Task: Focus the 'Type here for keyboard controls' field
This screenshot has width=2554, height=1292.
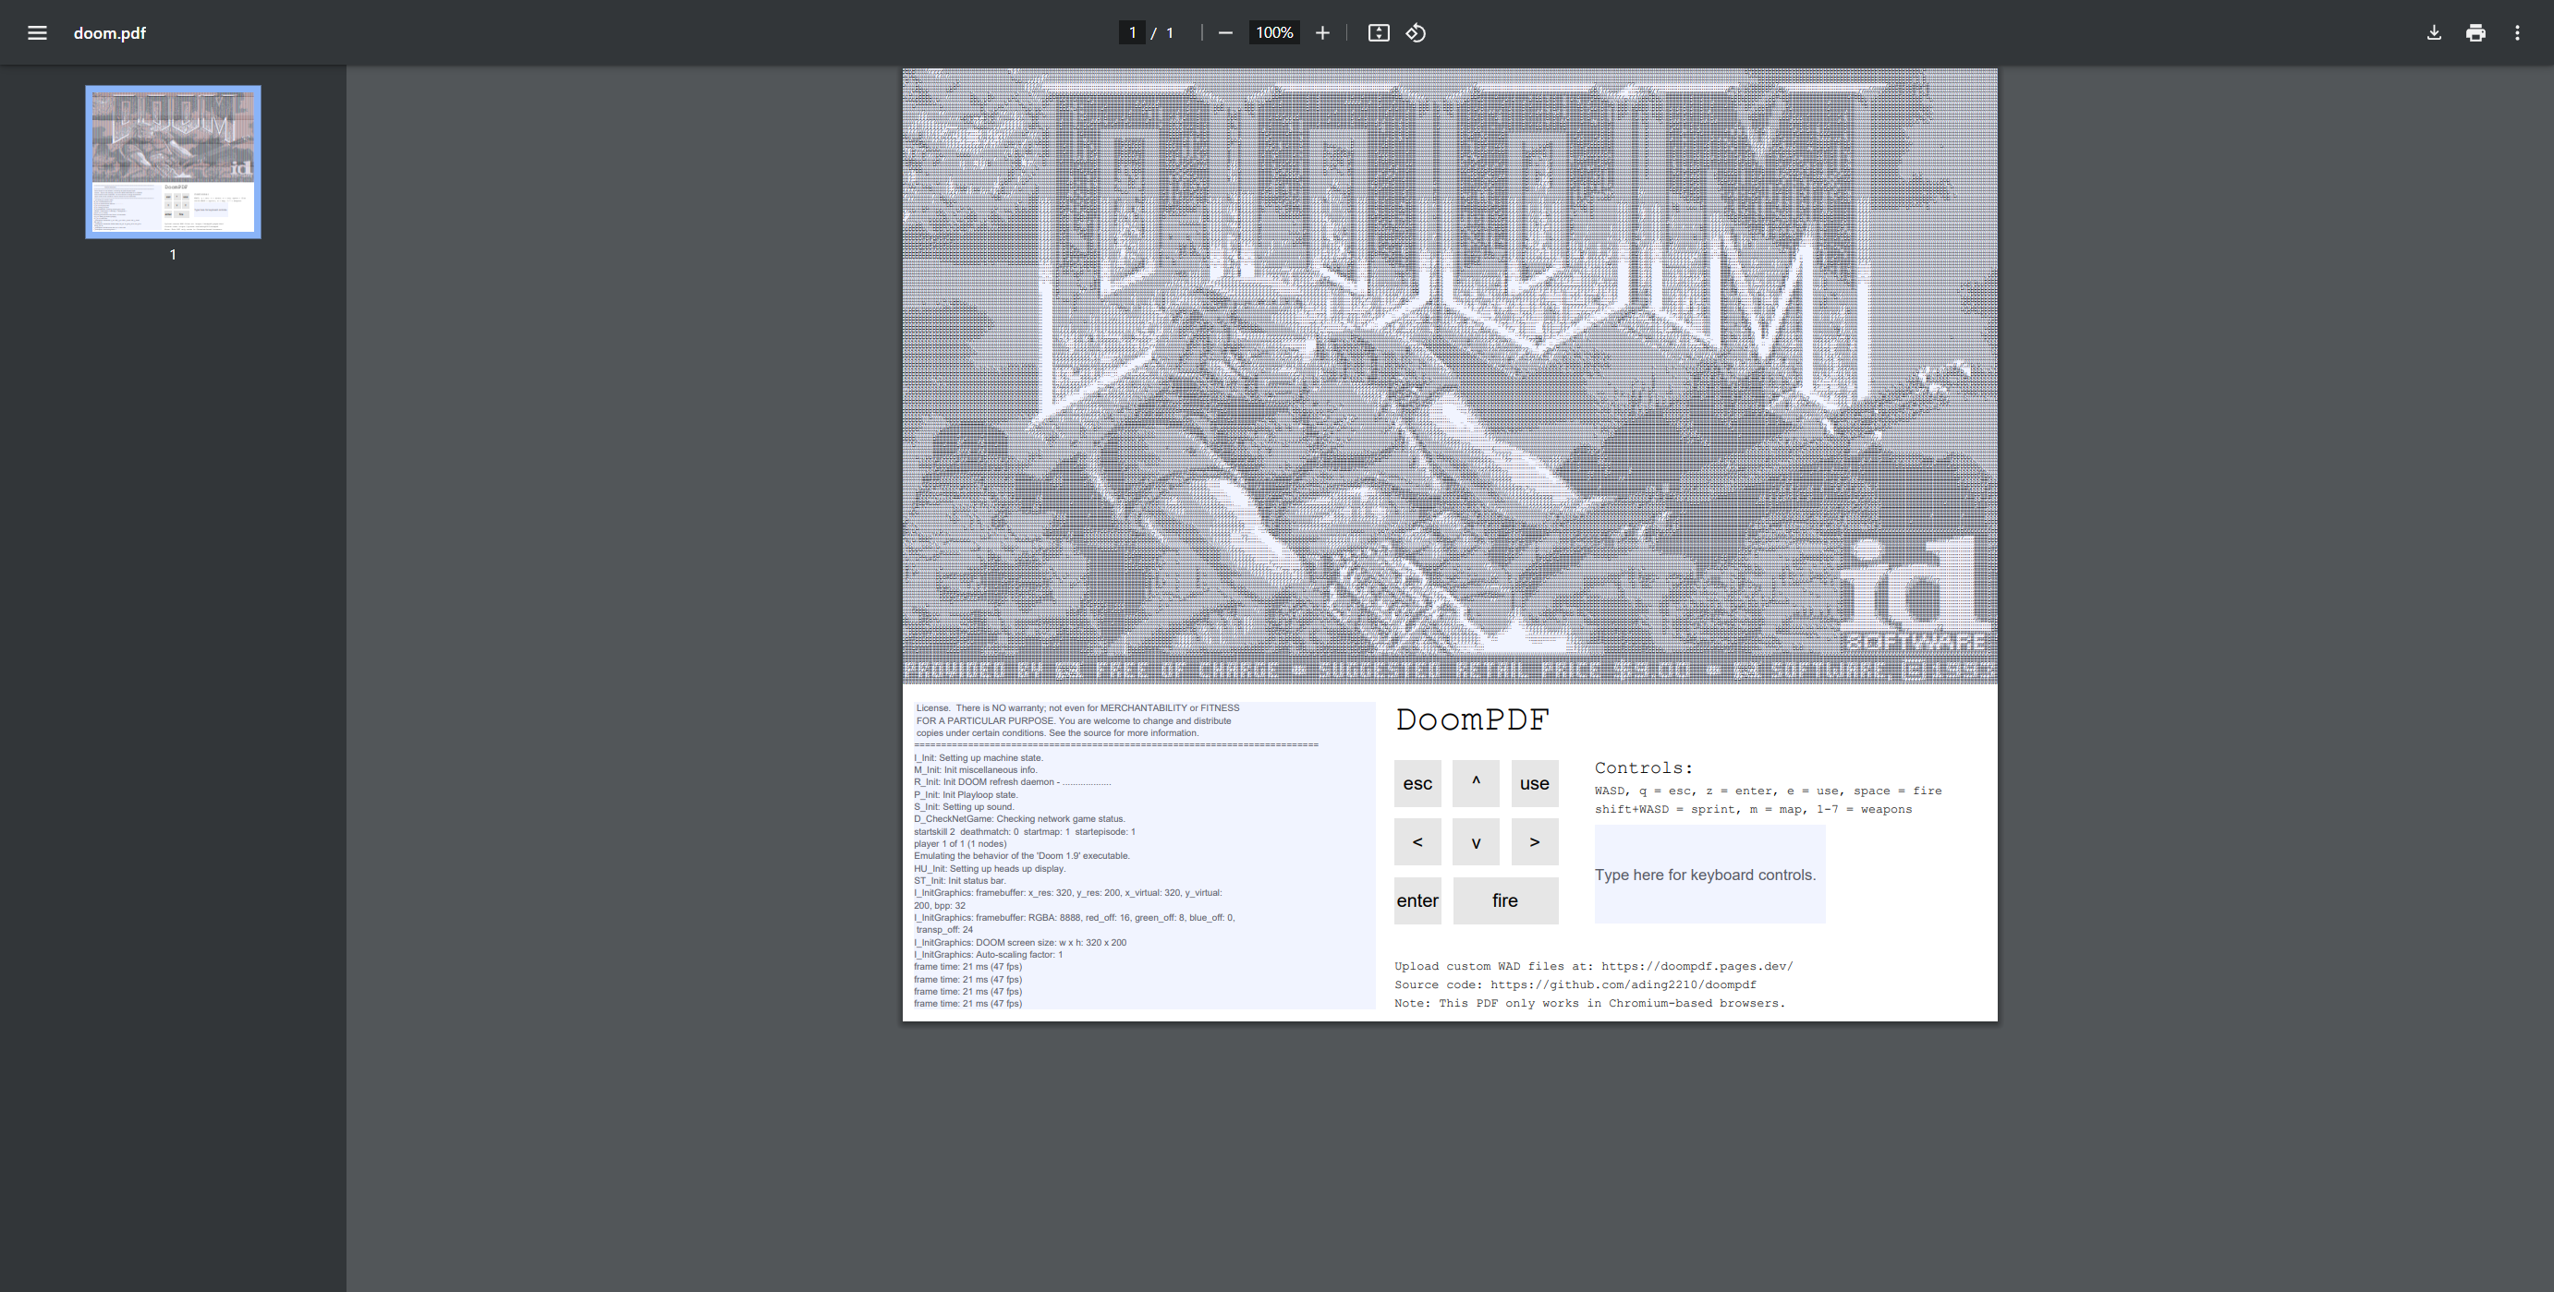Action: coord(1709,875)
